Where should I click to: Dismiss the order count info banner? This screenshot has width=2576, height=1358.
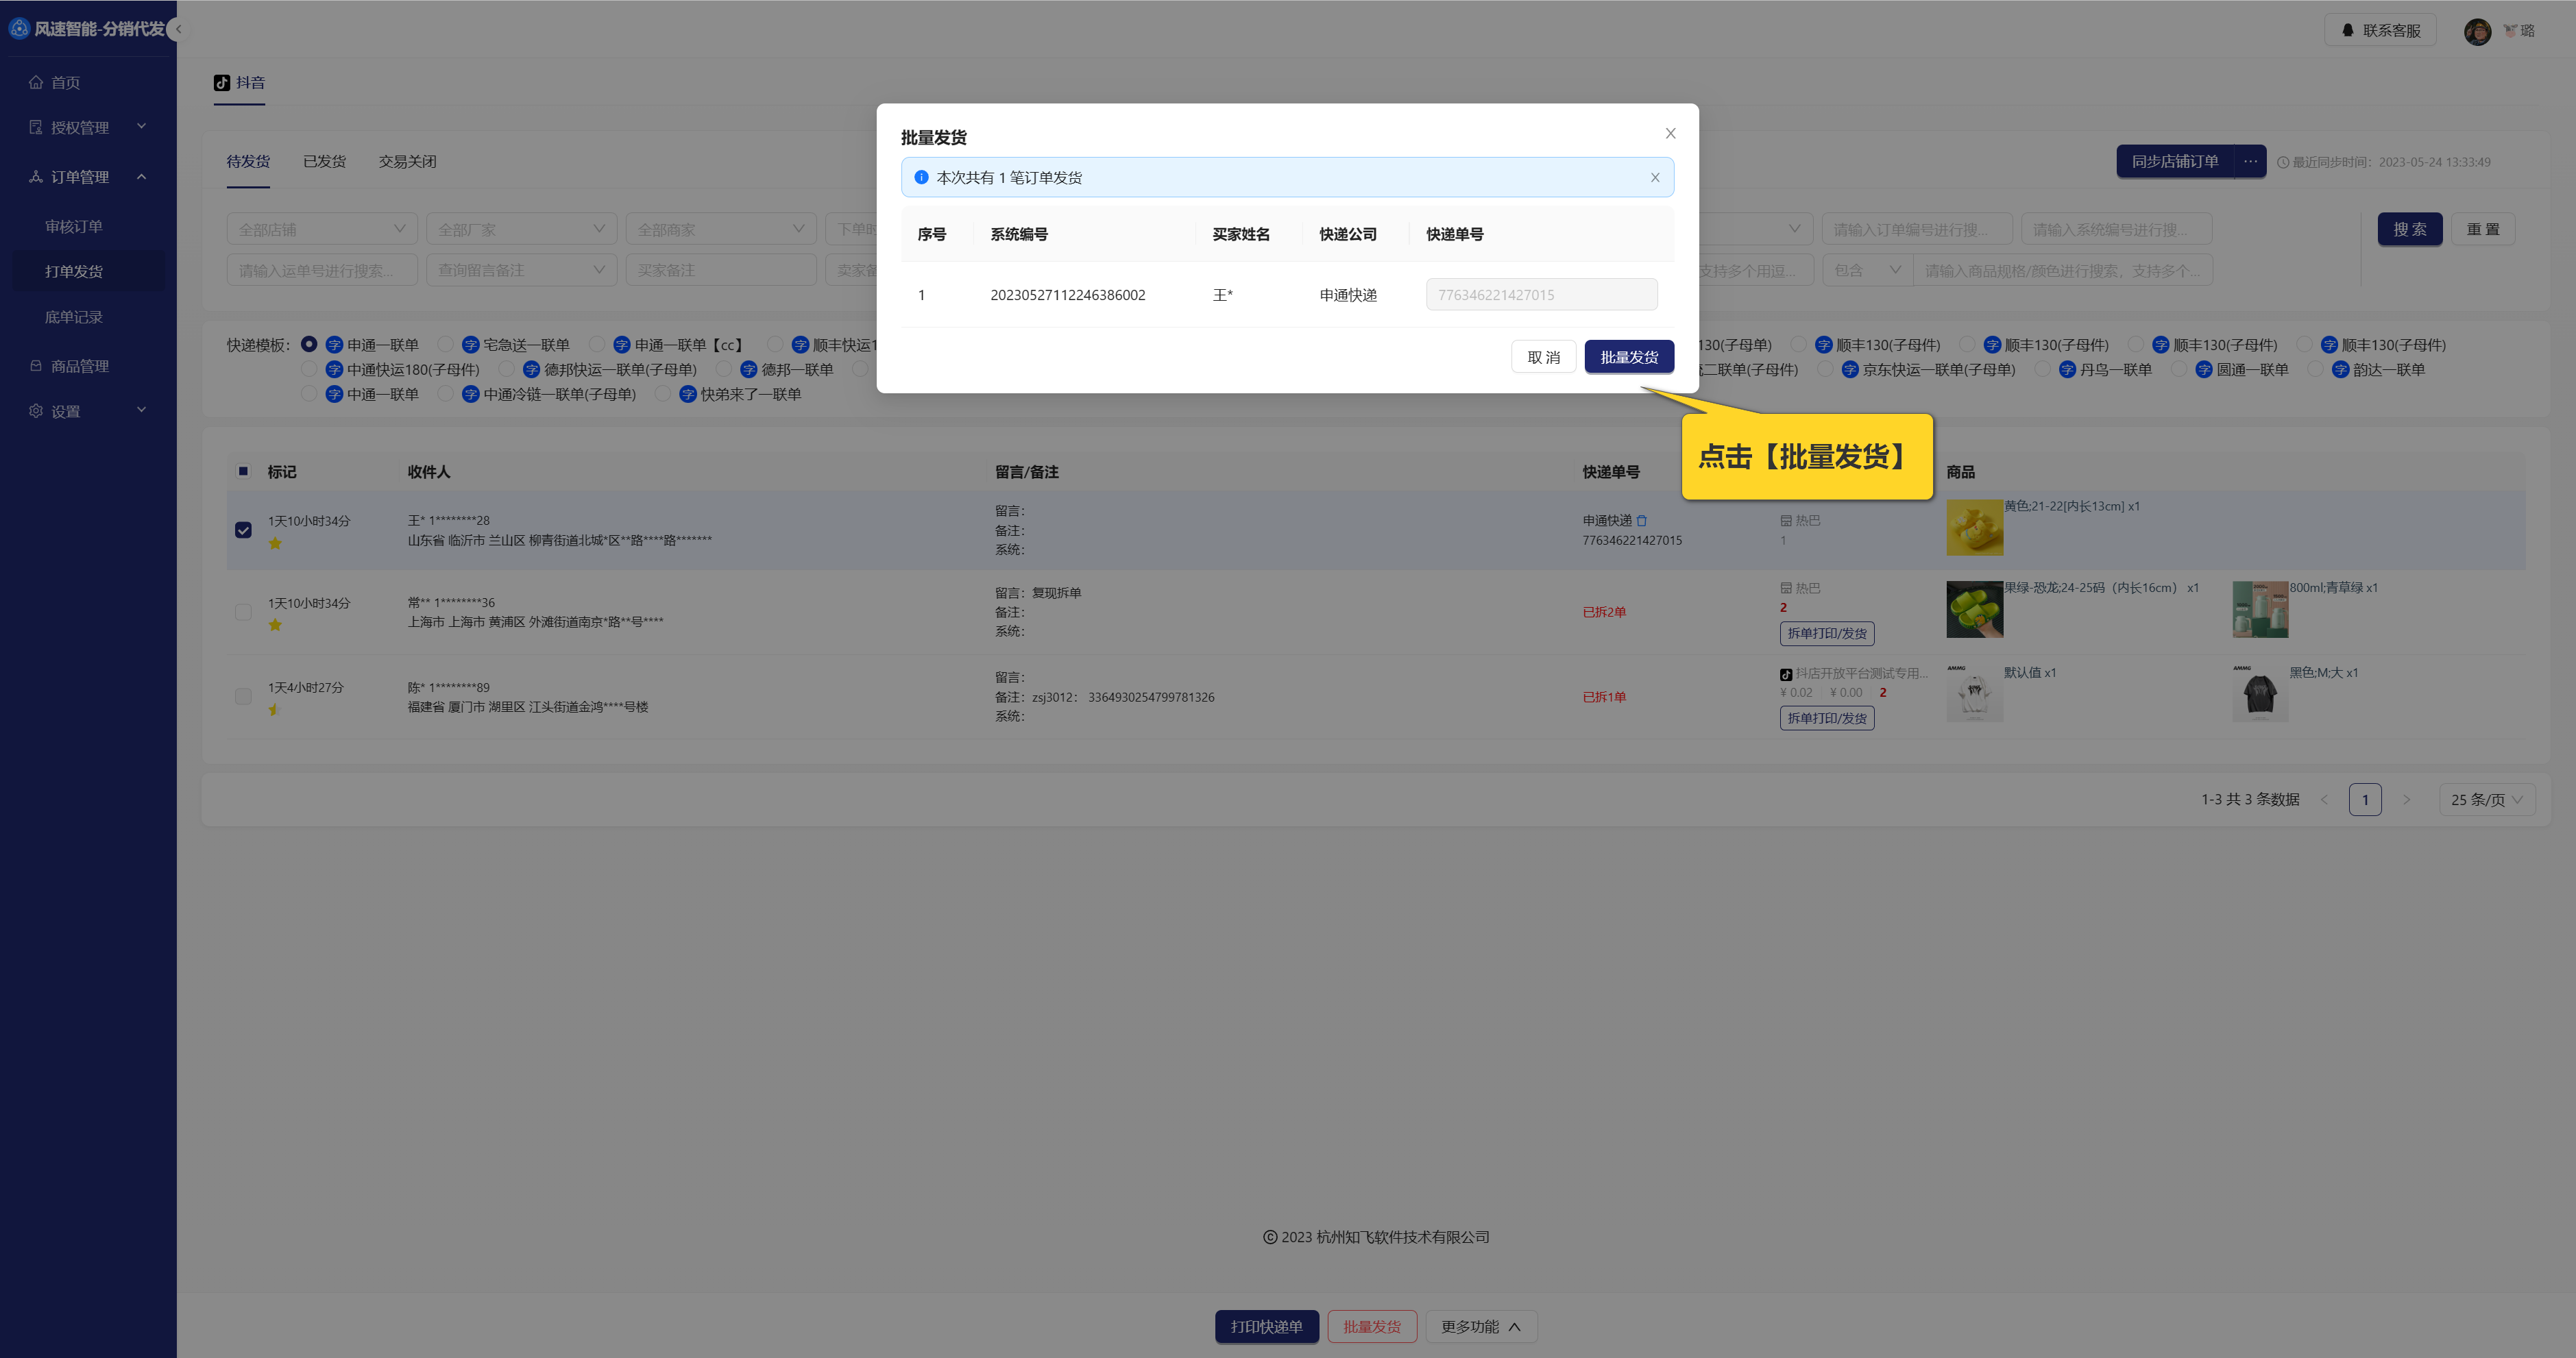(x=1654, y=178)
